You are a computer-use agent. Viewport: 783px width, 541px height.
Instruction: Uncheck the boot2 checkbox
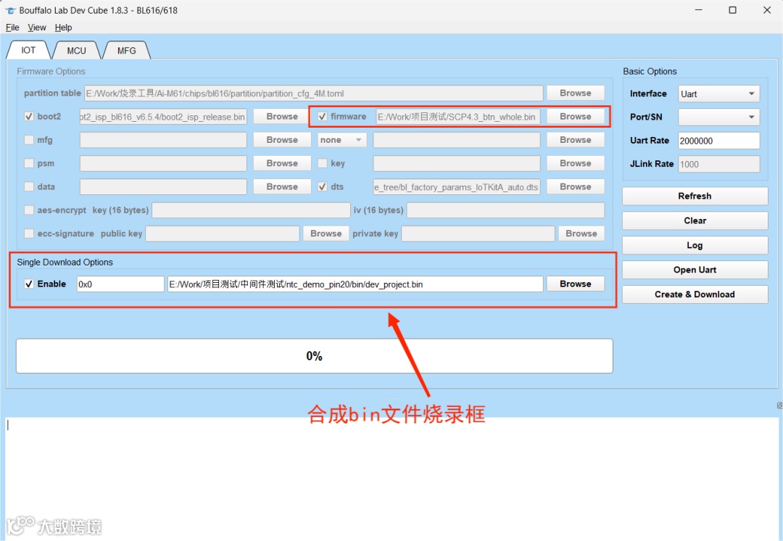(x=29, y=116)
